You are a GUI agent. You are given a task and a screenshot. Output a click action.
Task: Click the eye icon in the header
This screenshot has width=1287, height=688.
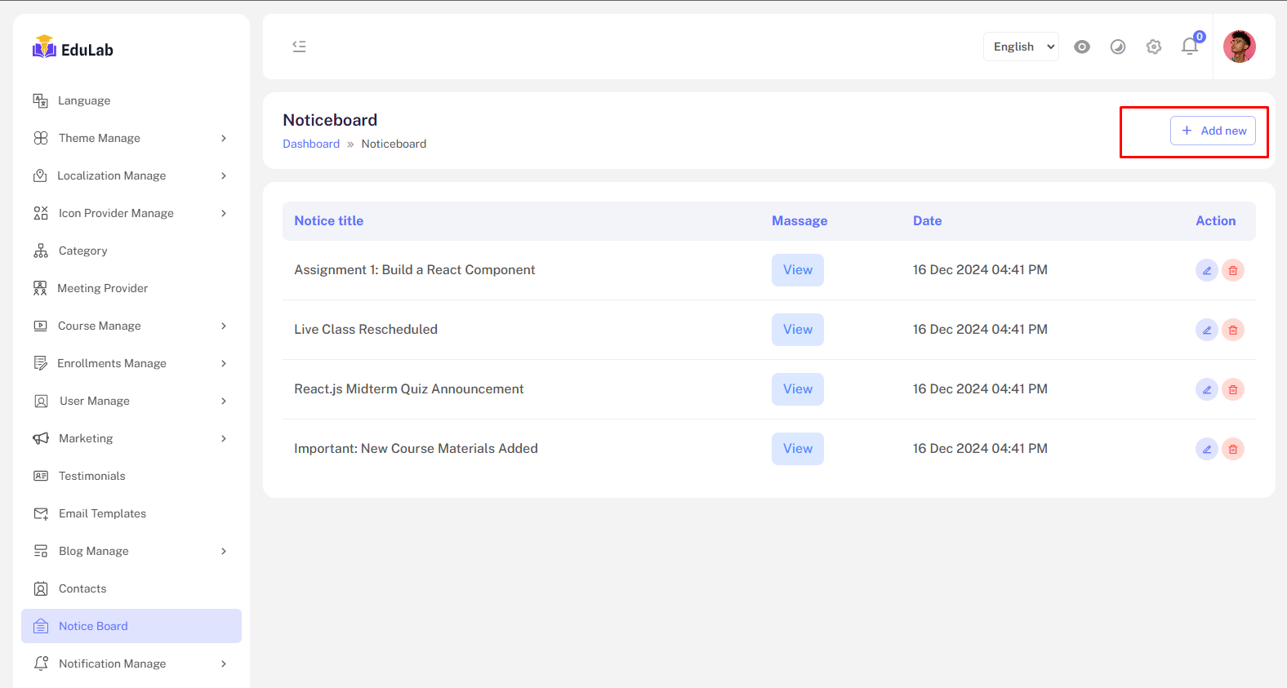[x=1081, y=47]
